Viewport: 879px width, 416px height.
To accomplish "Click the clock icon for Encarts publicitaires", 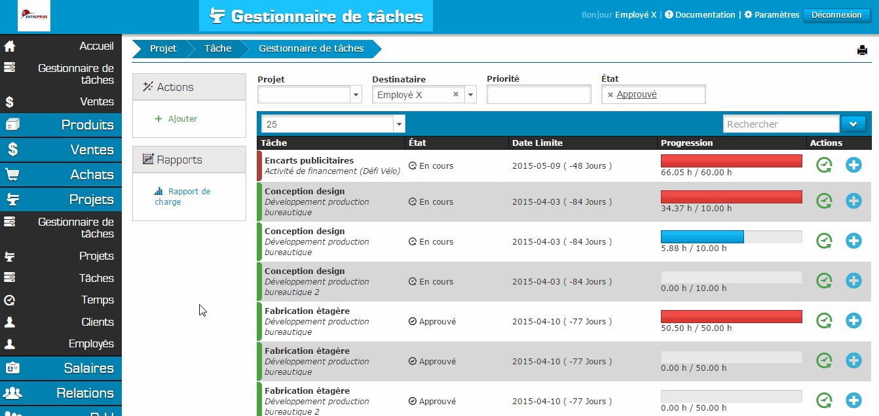I will 824,165.
